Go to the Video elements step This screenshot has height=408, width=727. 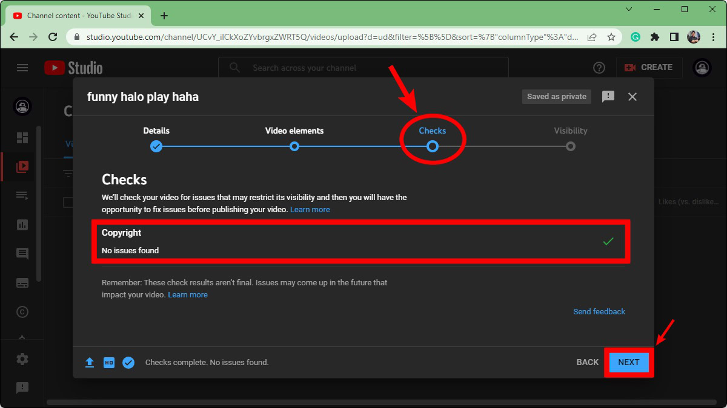pos(294,146)
